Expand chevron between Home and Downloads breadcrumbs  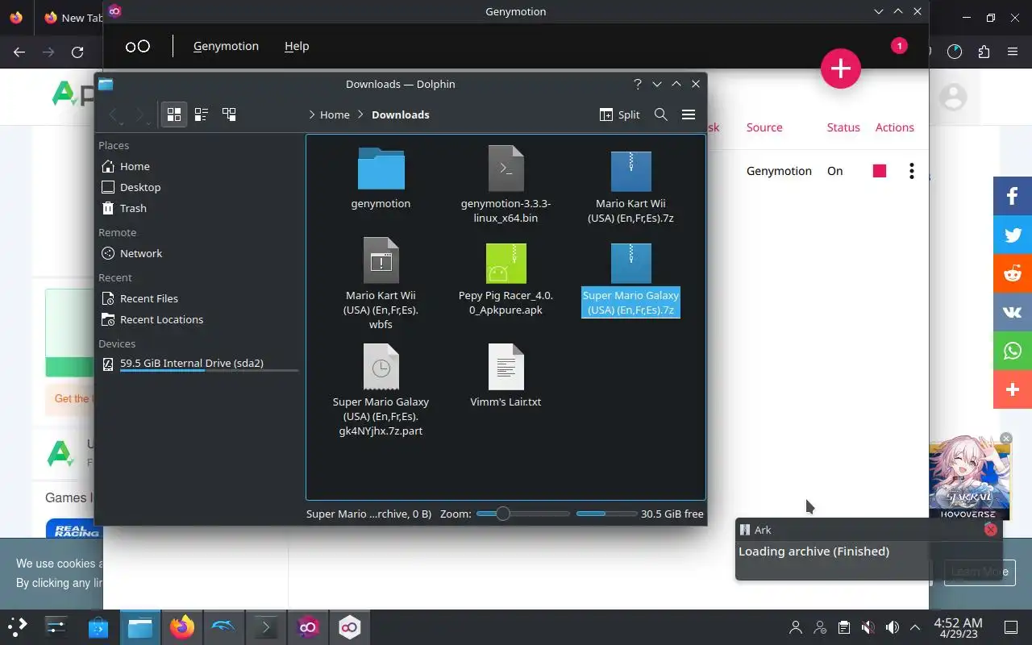pos(360,114)
